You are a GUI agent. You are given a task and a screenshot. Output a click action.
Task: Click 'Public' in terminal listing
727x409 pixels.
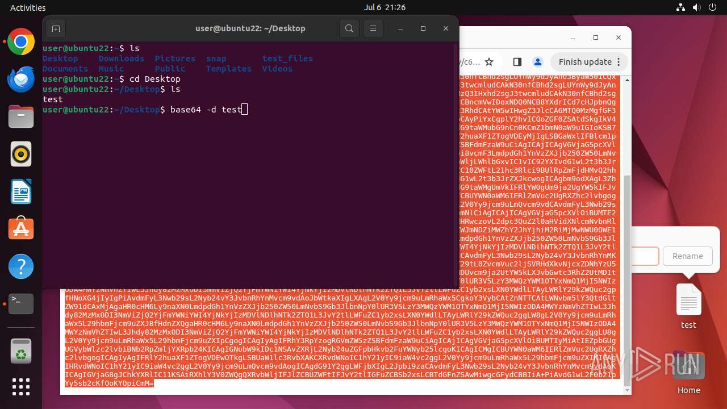(170, 69)
